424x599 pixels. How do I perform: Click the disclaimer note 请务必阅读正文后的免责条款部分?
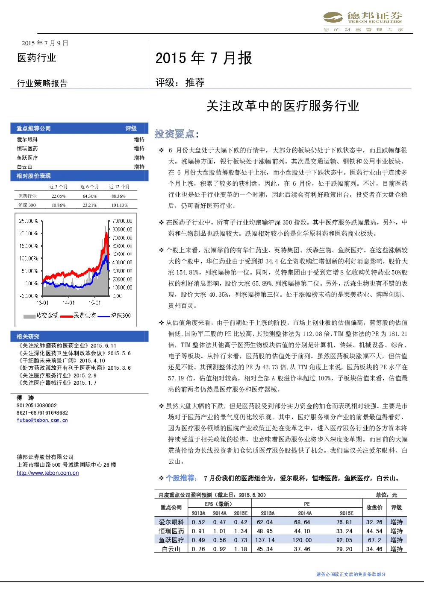(x=351, y=575)
